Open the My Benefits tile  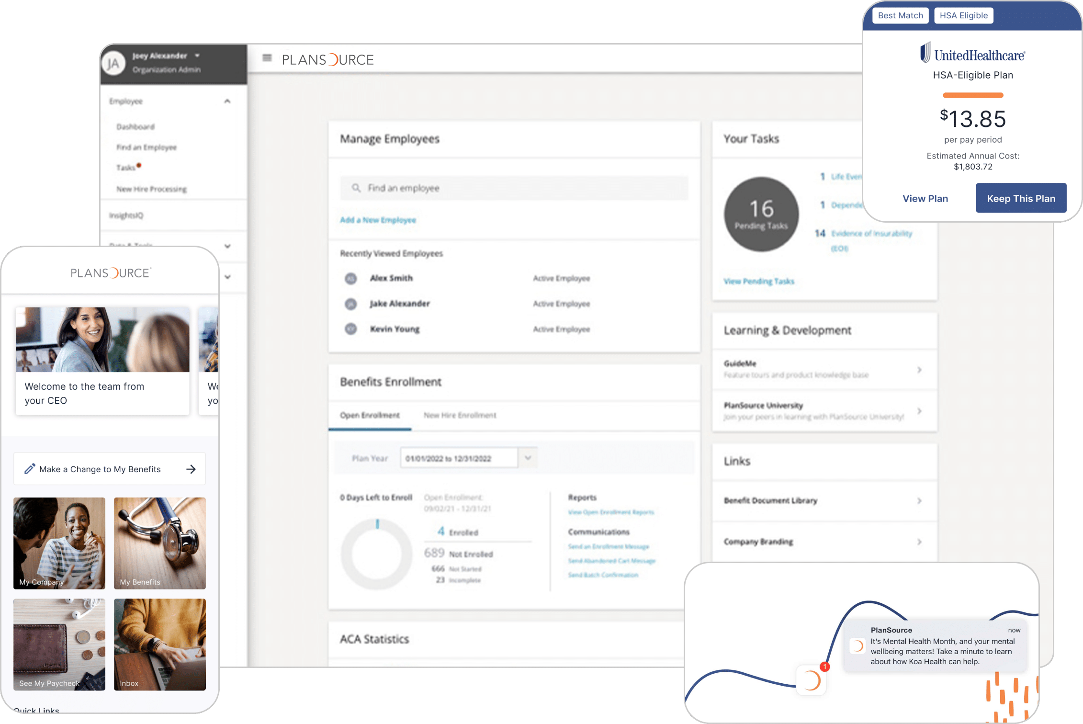tap(160, 543)
